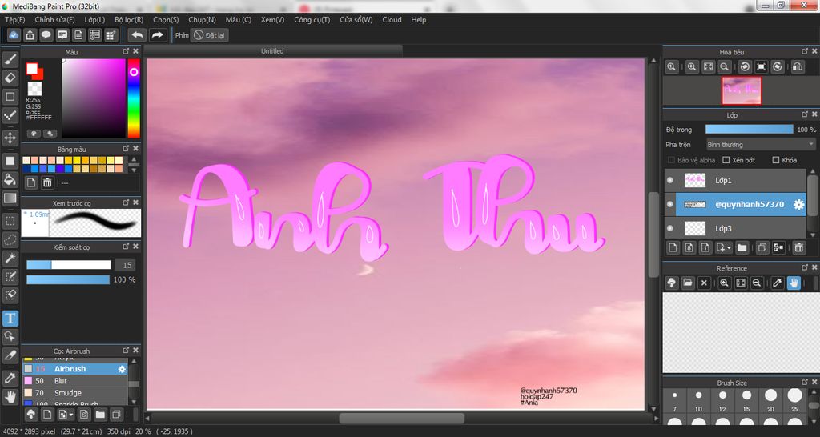Delete palette color with trash icon
820x437 pixels.
[x=47, y=182]
